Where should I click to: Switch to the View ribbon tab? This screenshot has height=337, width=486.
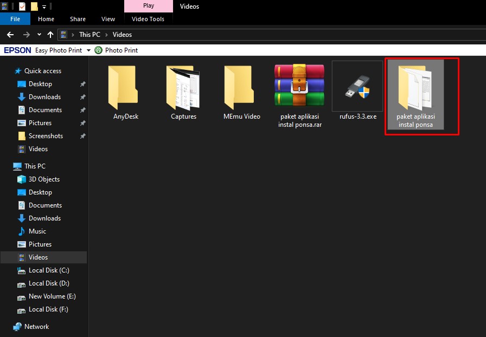(108, 19)
